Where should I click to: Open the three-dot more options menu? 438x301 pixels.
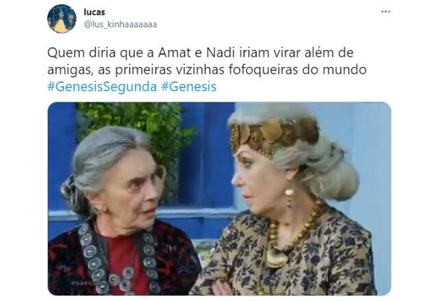coord(385,12)
